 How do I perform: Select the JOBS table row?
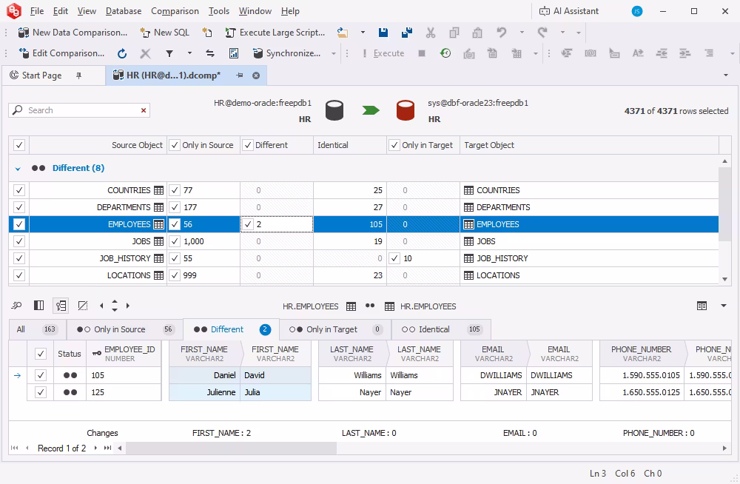pos(363,241)
